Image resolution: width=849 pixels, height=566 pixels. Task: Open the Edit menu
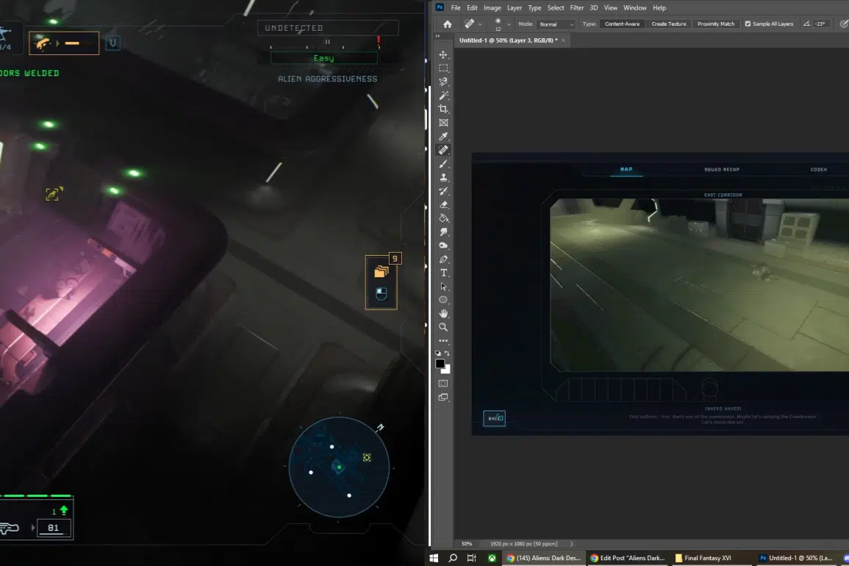pos(472,7)
